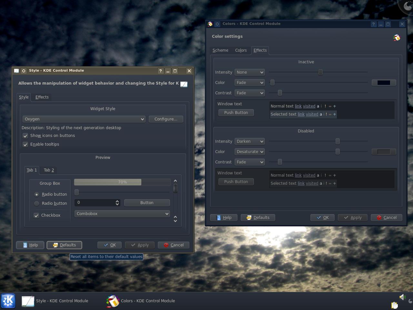Toggle the preview Checkbox
The height and width of the screenshot is (310, 413).
click(36, 215)
